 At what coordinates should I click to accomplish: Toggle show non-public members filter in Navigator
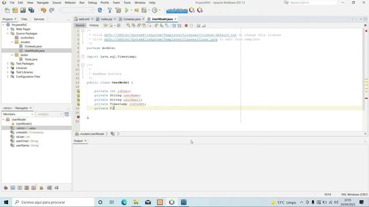[27, 188]
